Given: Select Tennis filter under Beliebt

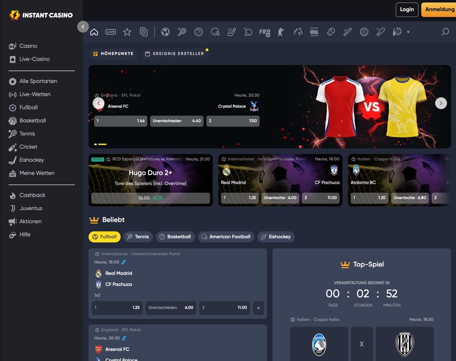Looking at the screenshot, I should coord(138,237).
